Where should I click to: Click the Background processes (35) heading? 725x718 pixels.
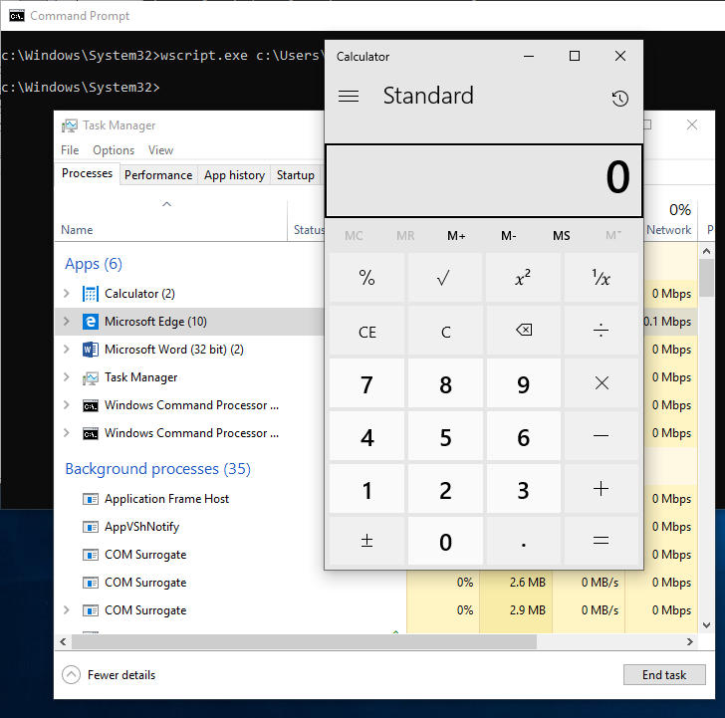click(x=157, y=469)
